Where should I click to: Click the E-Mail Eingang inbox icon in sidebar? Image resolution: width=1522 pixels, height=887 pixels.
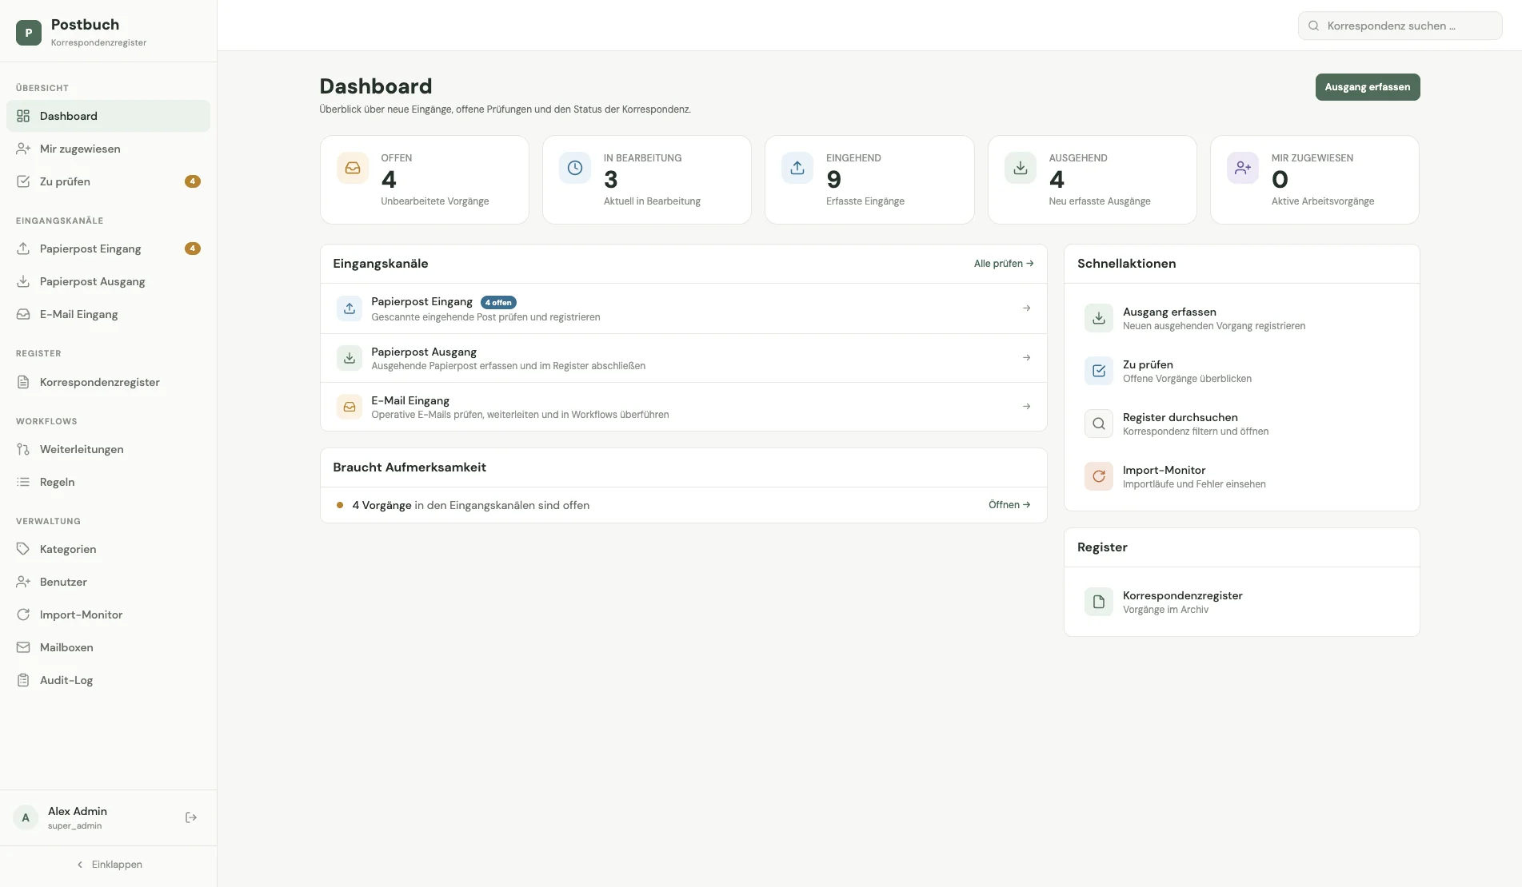pos(23,314)
